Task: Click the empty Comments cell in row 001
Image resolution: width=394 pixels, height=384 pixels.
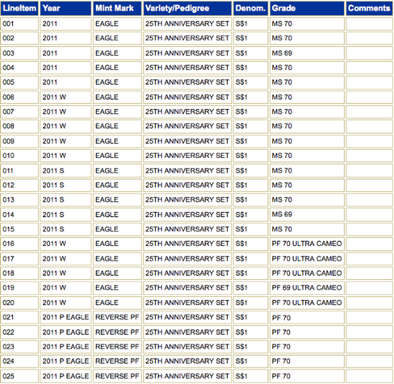Action: 369,23
